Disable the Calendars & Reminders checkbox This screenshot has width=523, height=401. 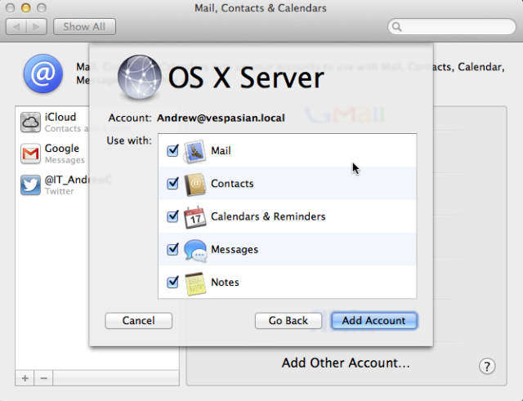pos(172,216)
